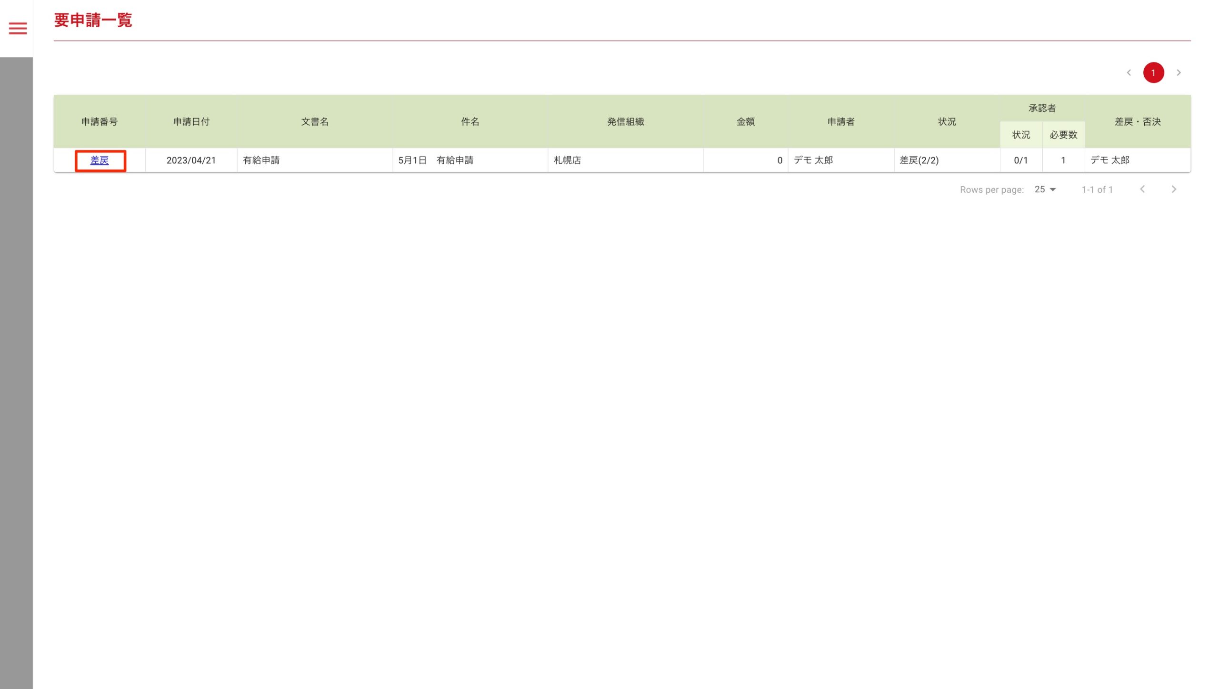Click the 金額 column header
This screenshot has height=689, width=1219.
pyautogui.click(x=745, y=122)
